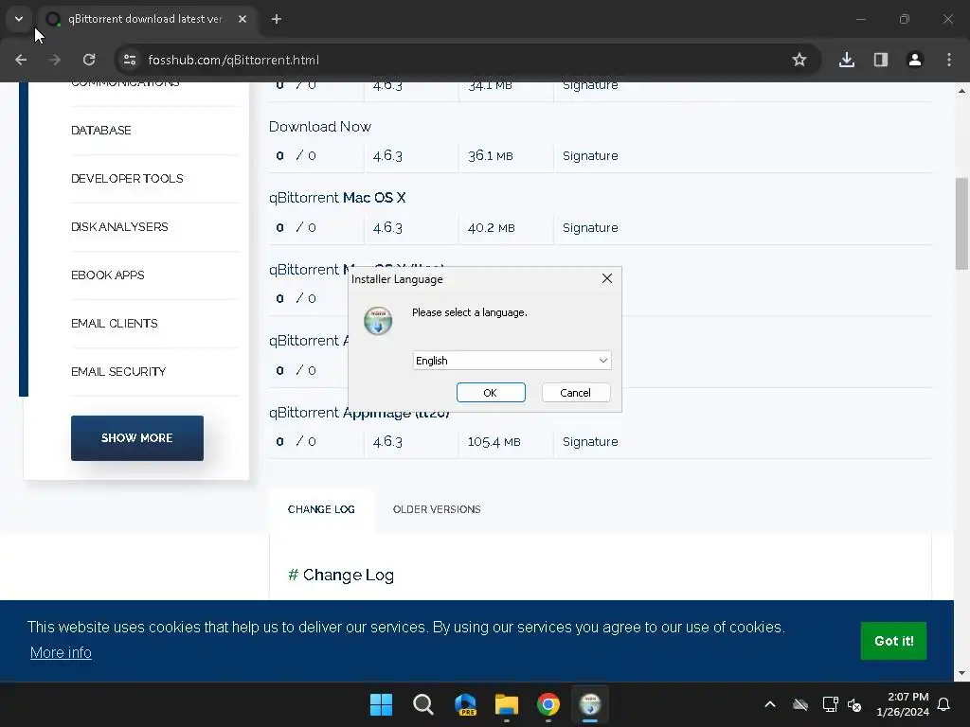Switch to Chrome on the taskbar
Image resolution: width=970 pixels, height=727 pixels.
[x=548, y=704]
